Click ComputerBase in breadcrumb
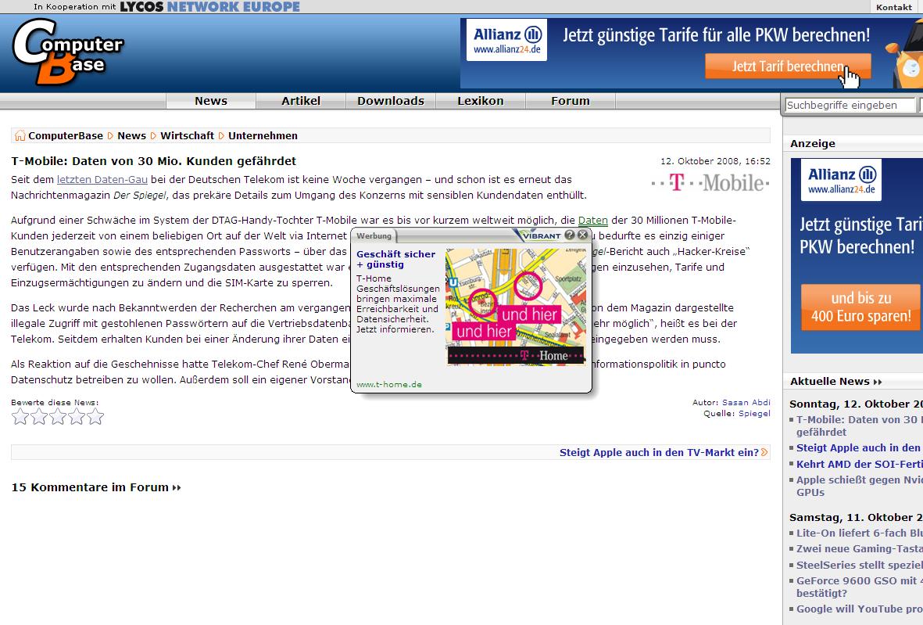 (66, 135)
